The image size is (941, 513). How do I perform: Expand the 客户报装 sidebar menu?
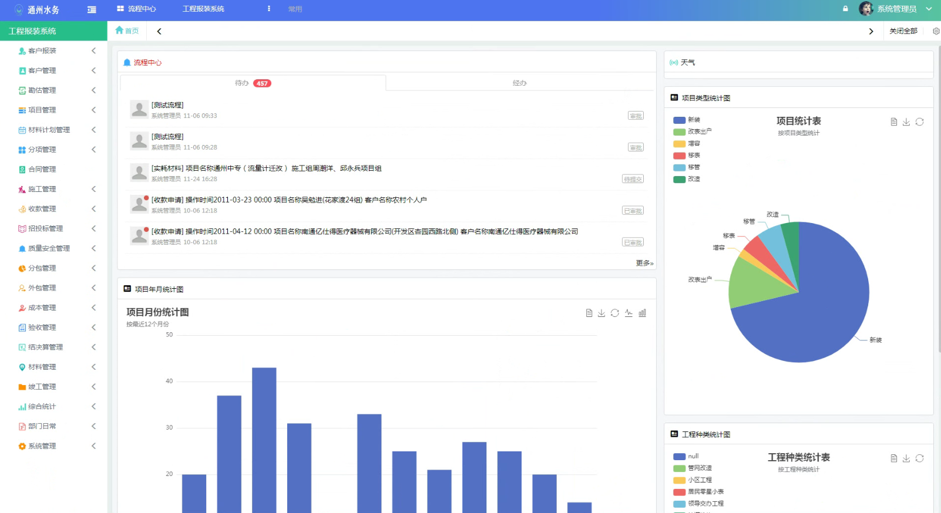click(x=53, y=51)
